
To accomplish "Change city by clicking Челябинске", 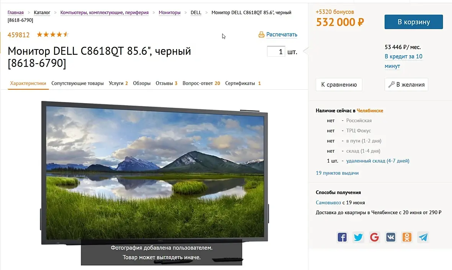I will 370,110.
